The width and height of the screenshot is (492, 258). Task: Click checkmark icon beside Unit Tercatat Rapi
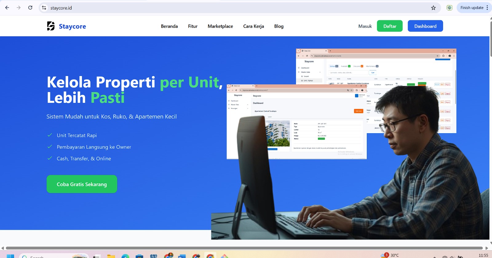pyautogui.click(x=50, y=135)
